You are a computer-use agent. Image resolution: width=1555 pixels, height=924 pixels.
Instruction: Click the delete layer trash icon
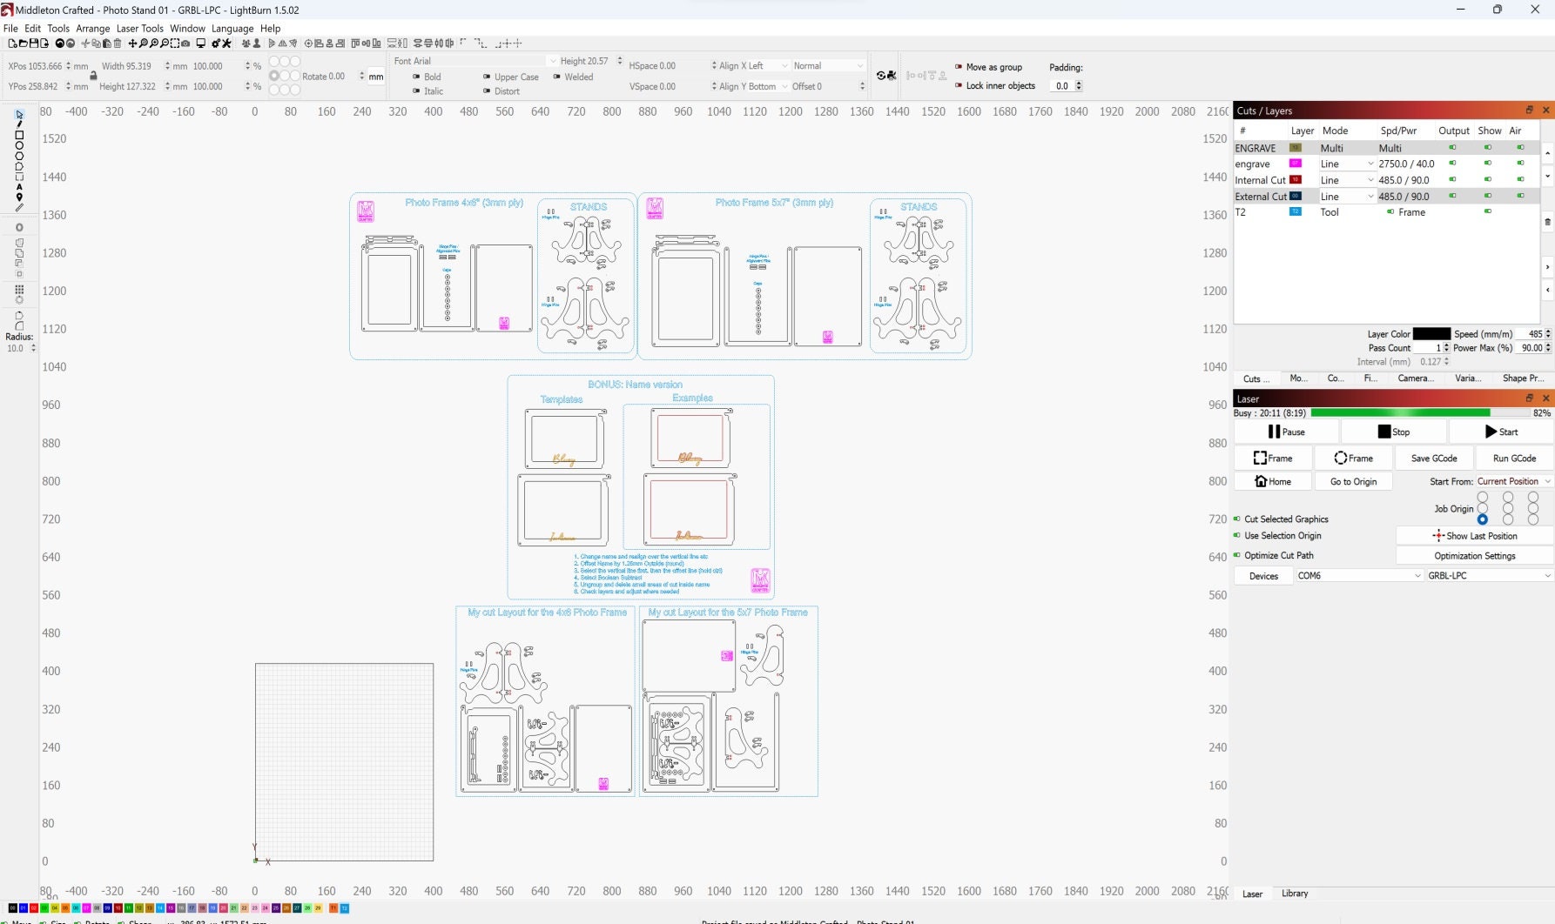(x=1547, y=222)
